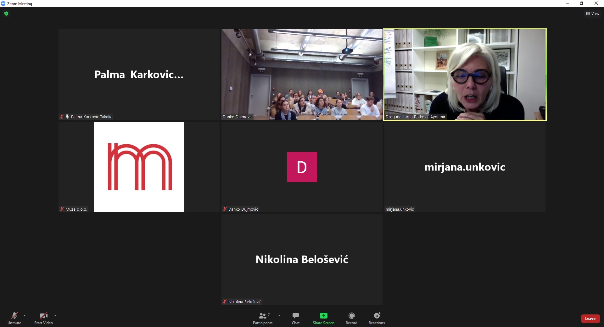Open the Reactions menu
This screenshot has width=604, height=327.
377,318
